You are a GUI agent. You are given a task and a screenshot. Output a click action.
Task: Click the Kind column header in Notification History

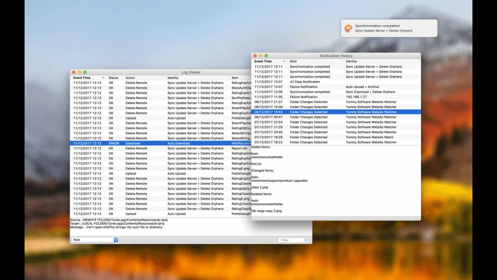click(293, 61)
